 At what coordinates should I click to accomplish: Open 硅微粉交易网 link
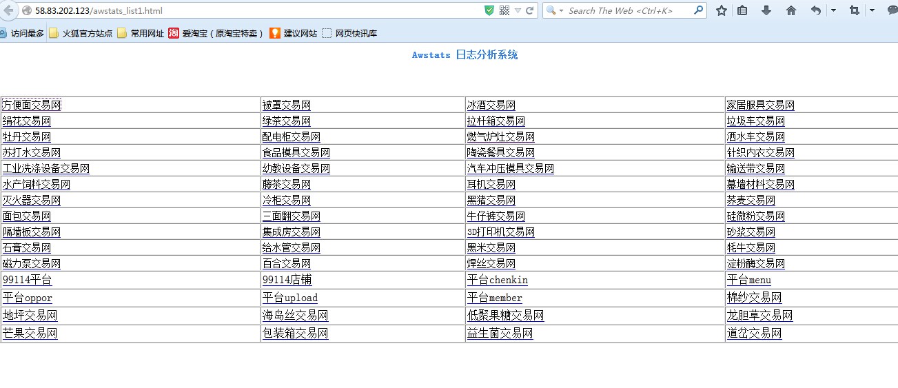[756, 216]
